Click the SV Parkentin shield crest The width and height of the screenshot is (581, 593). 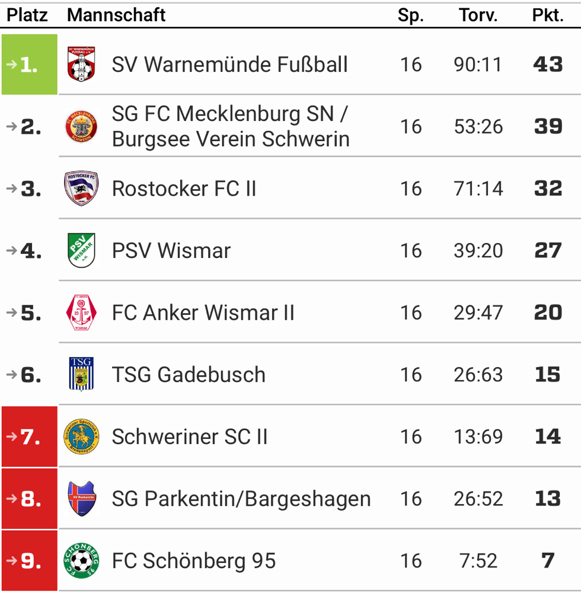click(81, 499)
